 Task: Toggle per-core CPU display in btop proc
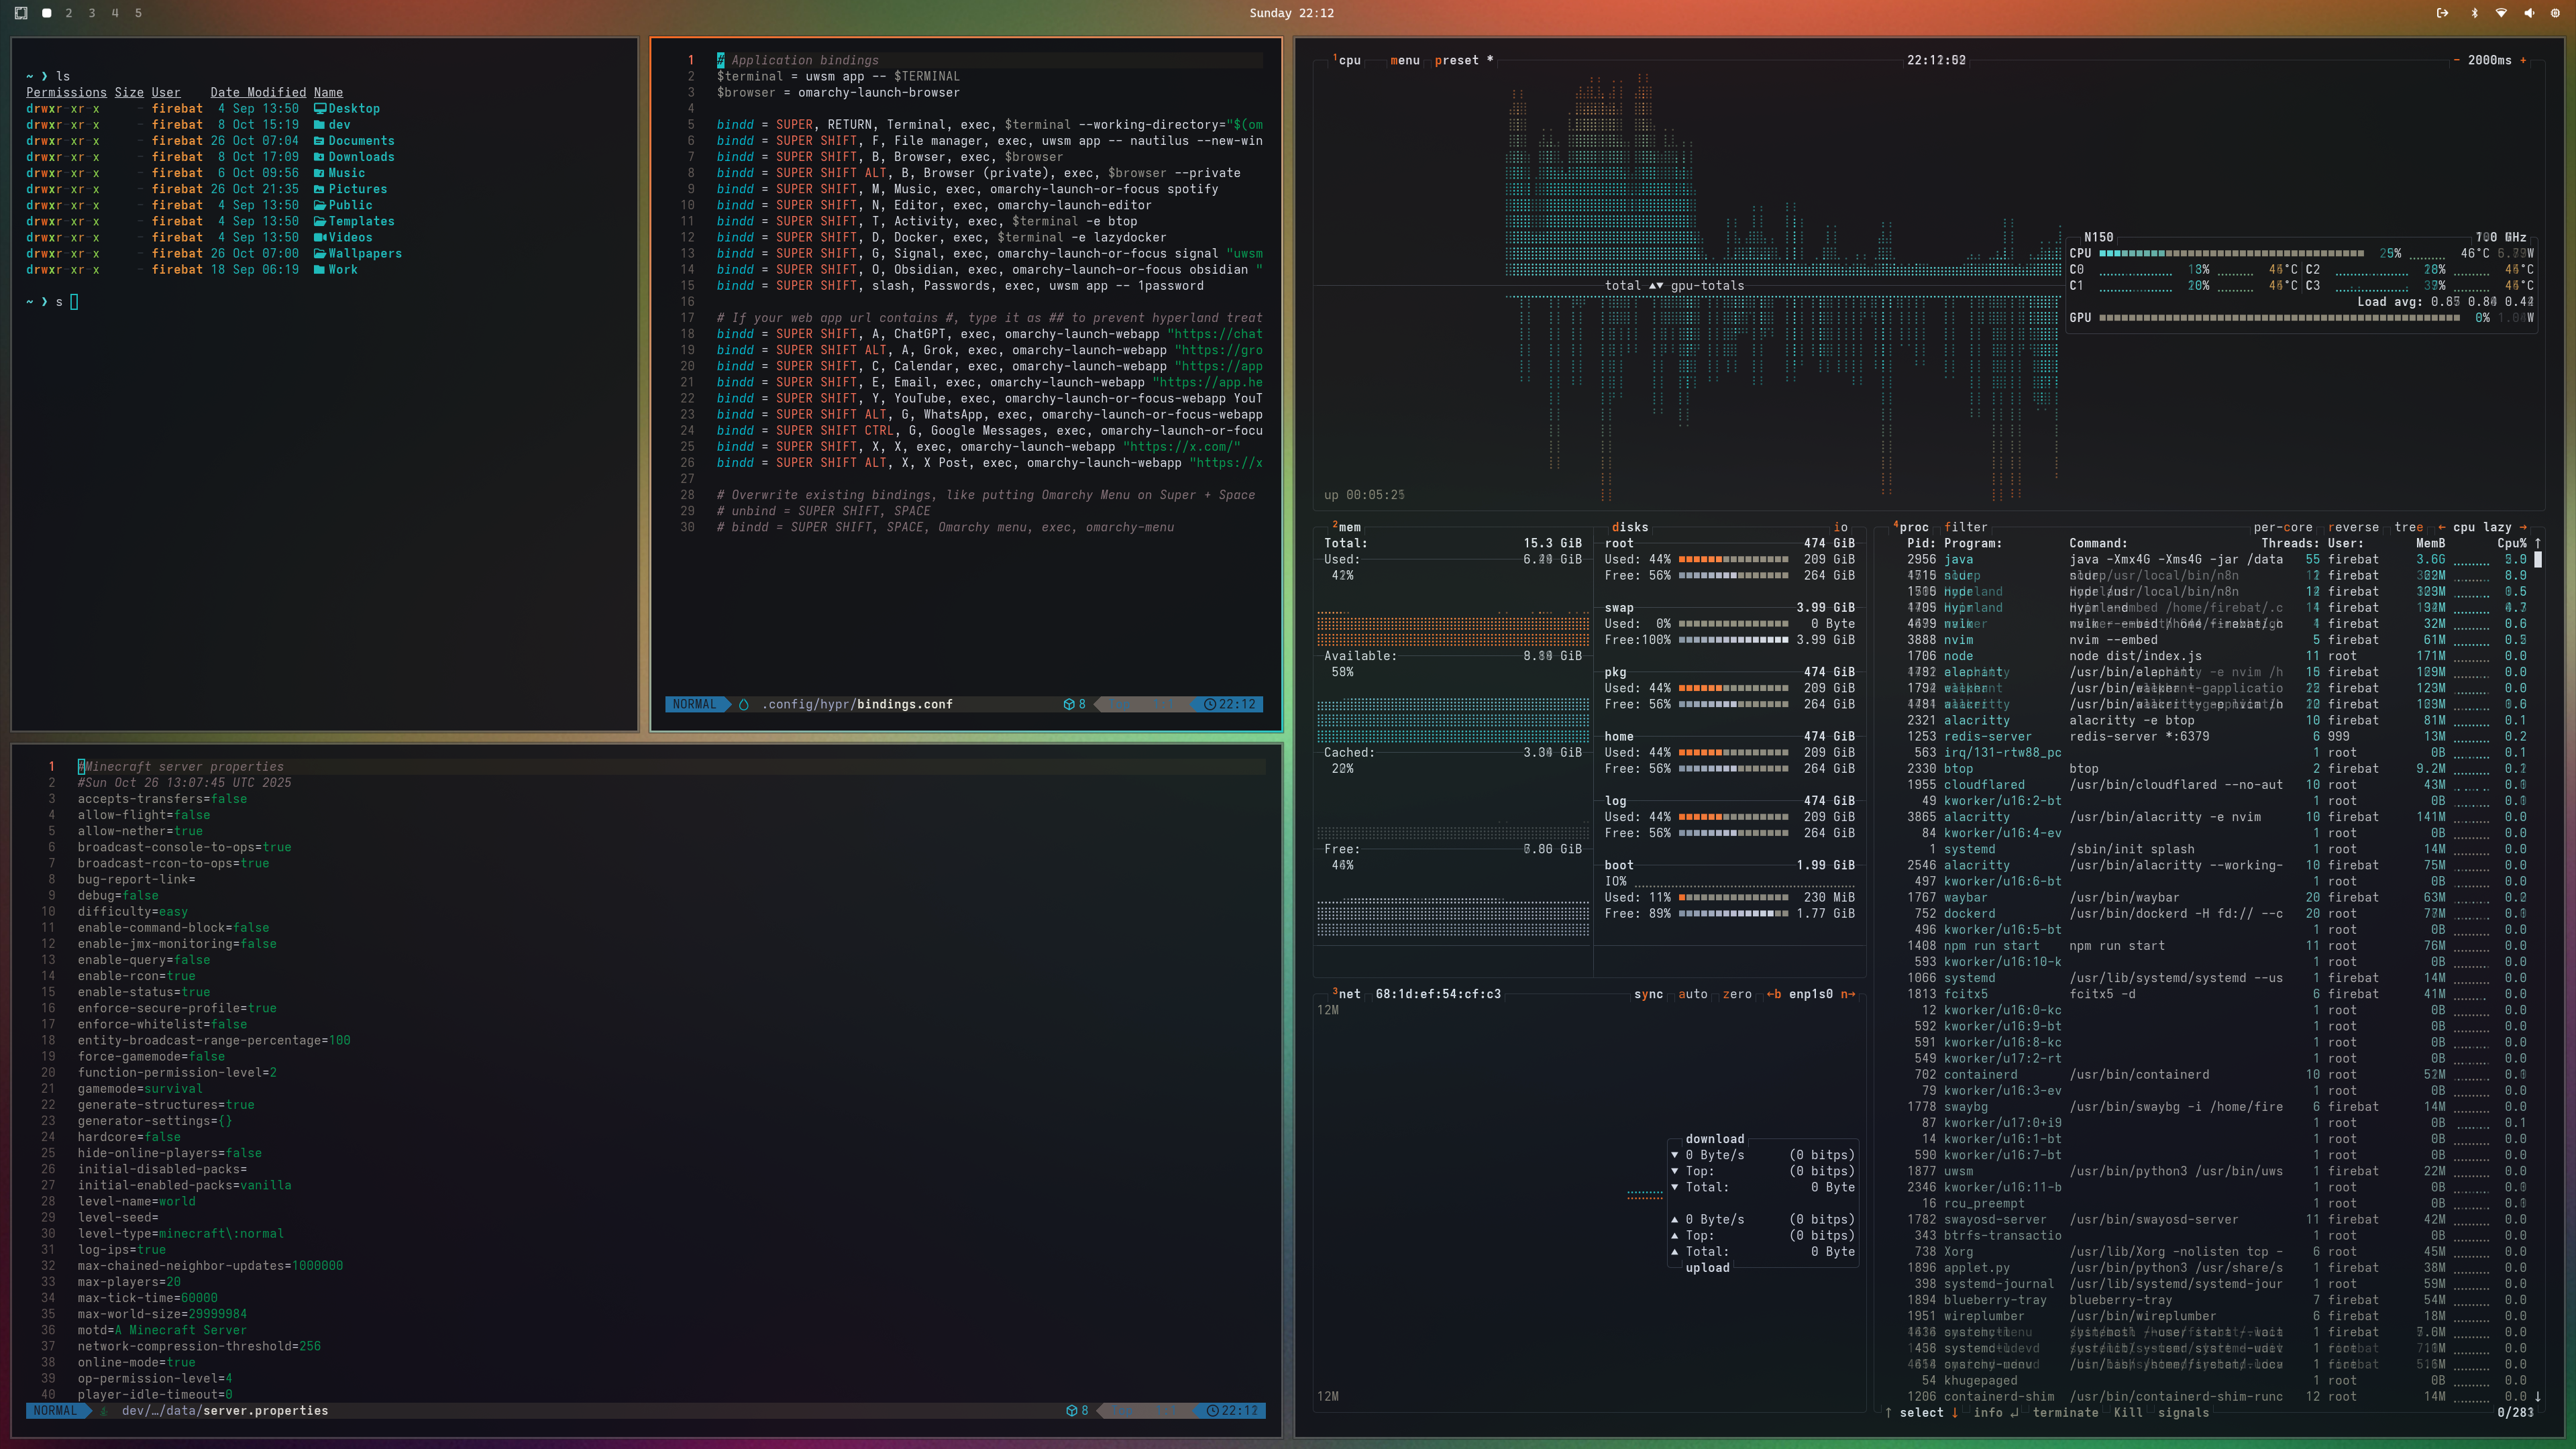[x=2282, y=527]
